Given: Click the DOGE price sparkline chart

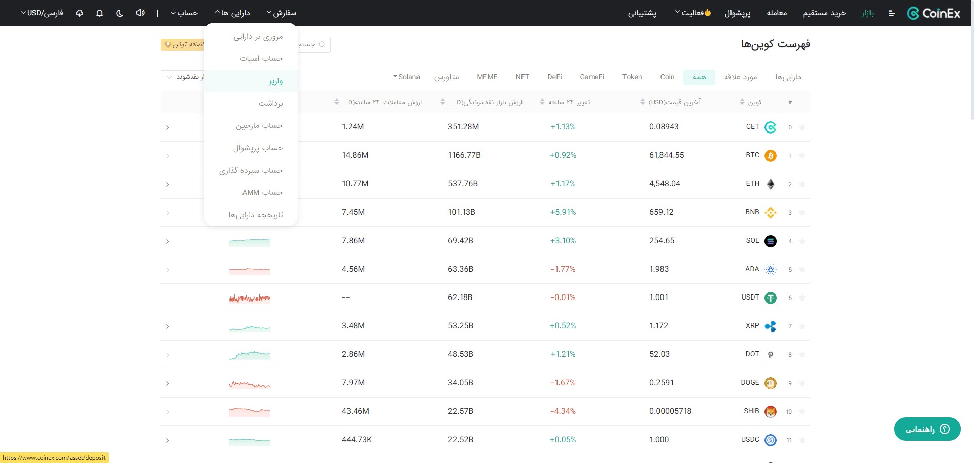Looking at the screenshot, I should tap(250, 384).
